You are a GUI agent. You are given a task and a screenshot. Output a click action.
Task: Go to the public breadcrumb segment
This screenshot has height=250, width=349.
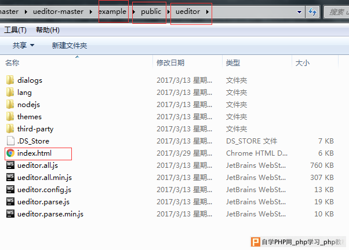[x=151, y=12]
